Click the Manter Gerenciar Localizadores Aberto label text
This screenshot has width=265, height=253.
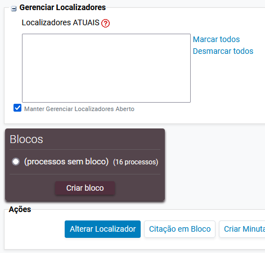pyautogui.click(x=79, y=109)
